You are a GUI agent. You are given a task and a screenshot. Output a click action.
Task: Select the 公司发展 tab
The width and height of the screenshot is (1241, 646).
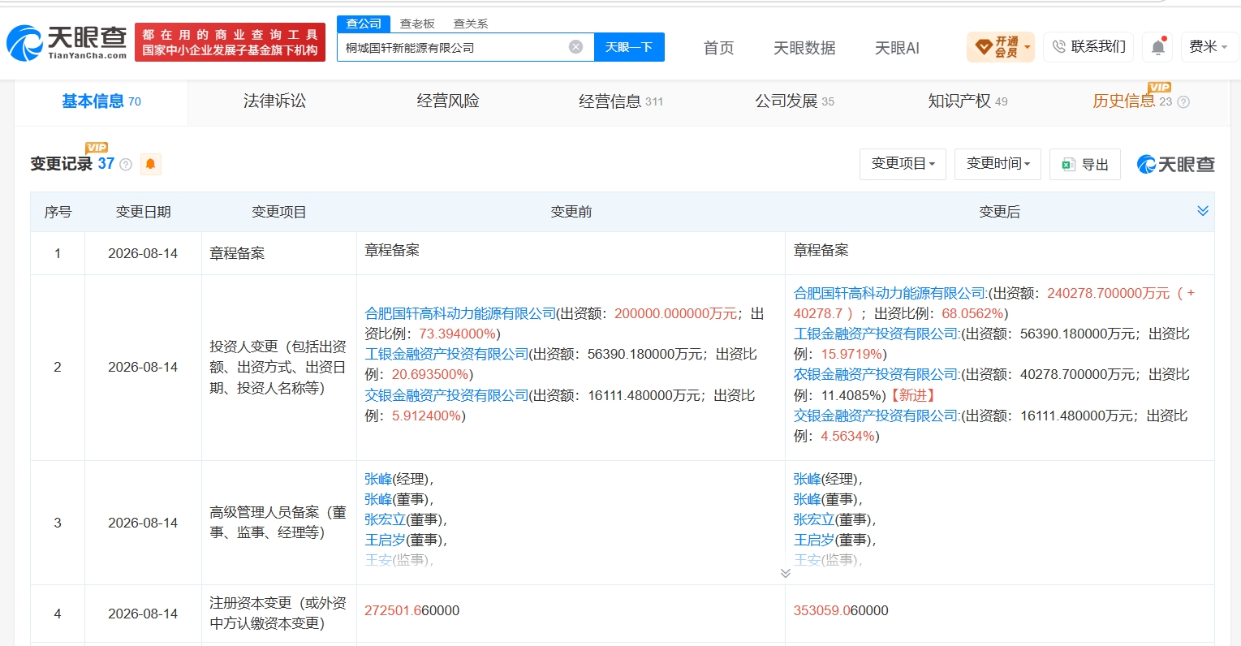point(795,101)
